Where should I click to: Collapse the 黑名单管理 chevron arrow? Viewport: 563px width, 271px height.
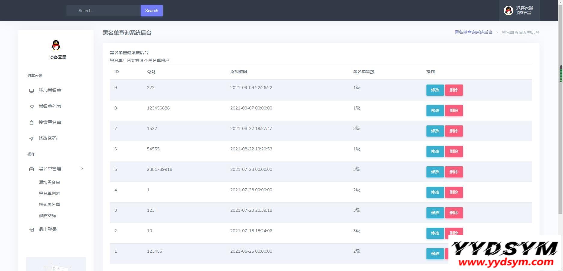(x=82, y=169)
